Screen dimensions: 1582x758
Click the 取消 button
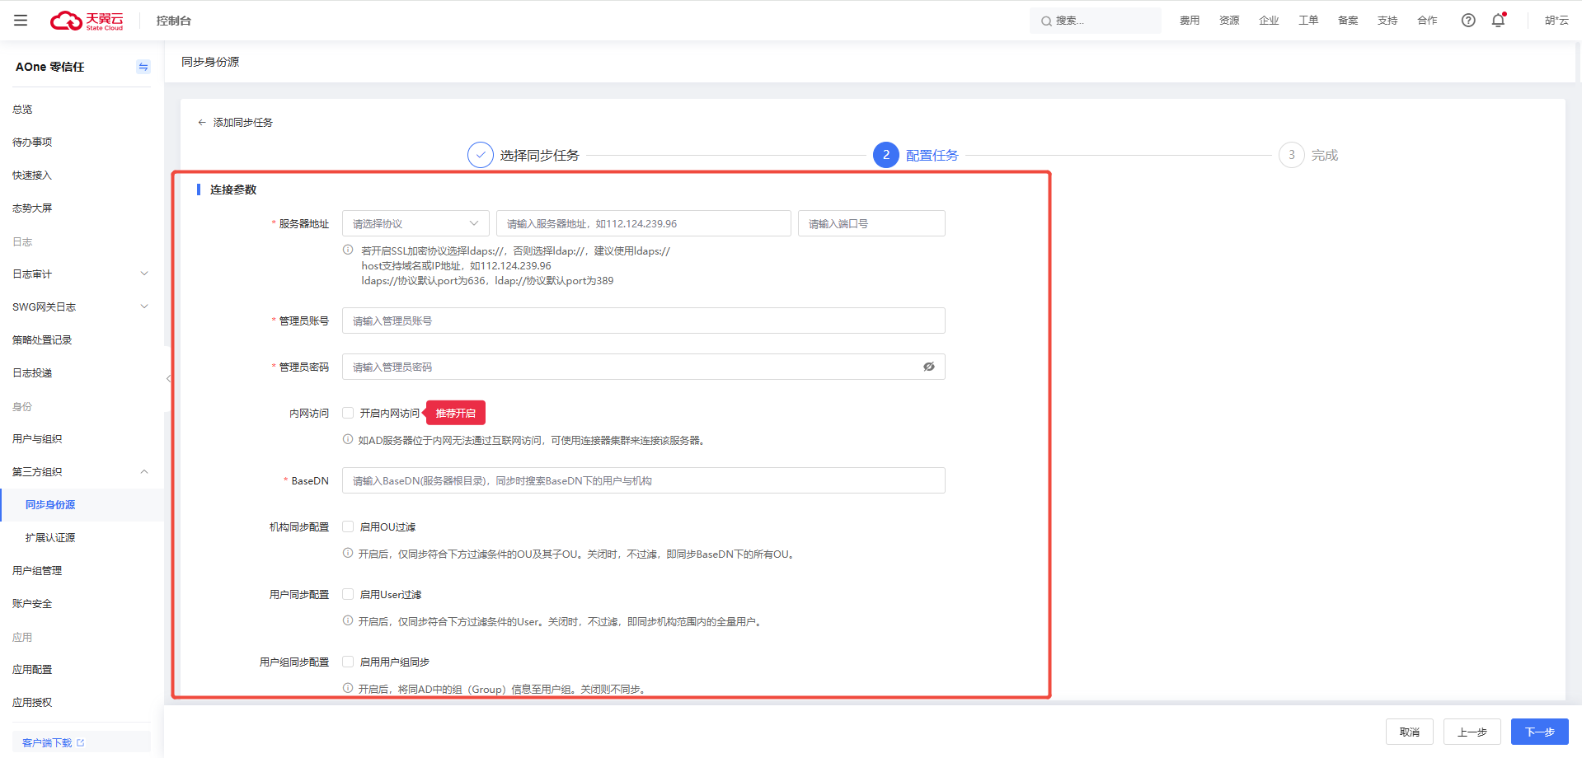(1409, 732)
